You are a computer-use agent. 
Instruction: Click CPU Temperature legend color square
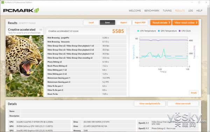[x=138, y=31]
